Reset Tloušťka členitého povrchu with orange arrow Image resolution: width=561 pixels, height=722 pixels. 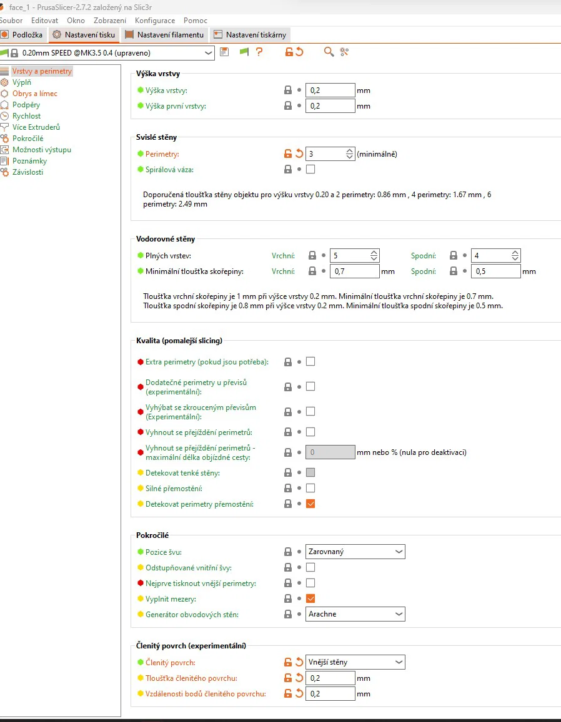(299, 678)
